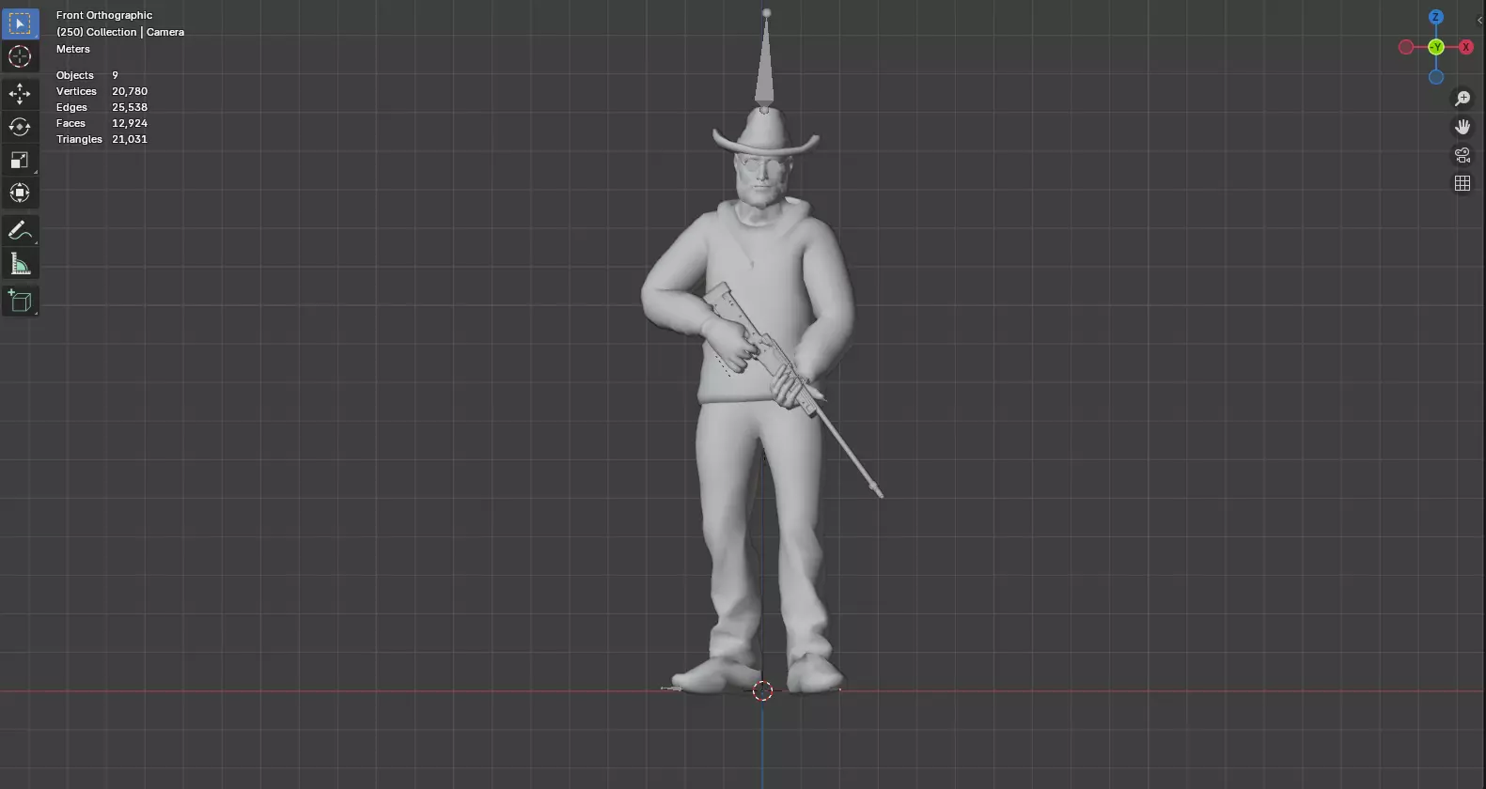Click the Objects count '9'
Viewport: 1486px width, 789px height.
pos(115,75)
